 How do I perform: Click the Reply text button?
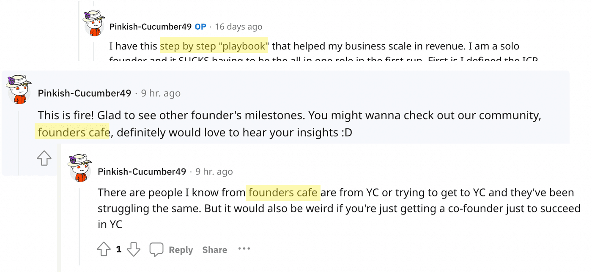(181, 250)
